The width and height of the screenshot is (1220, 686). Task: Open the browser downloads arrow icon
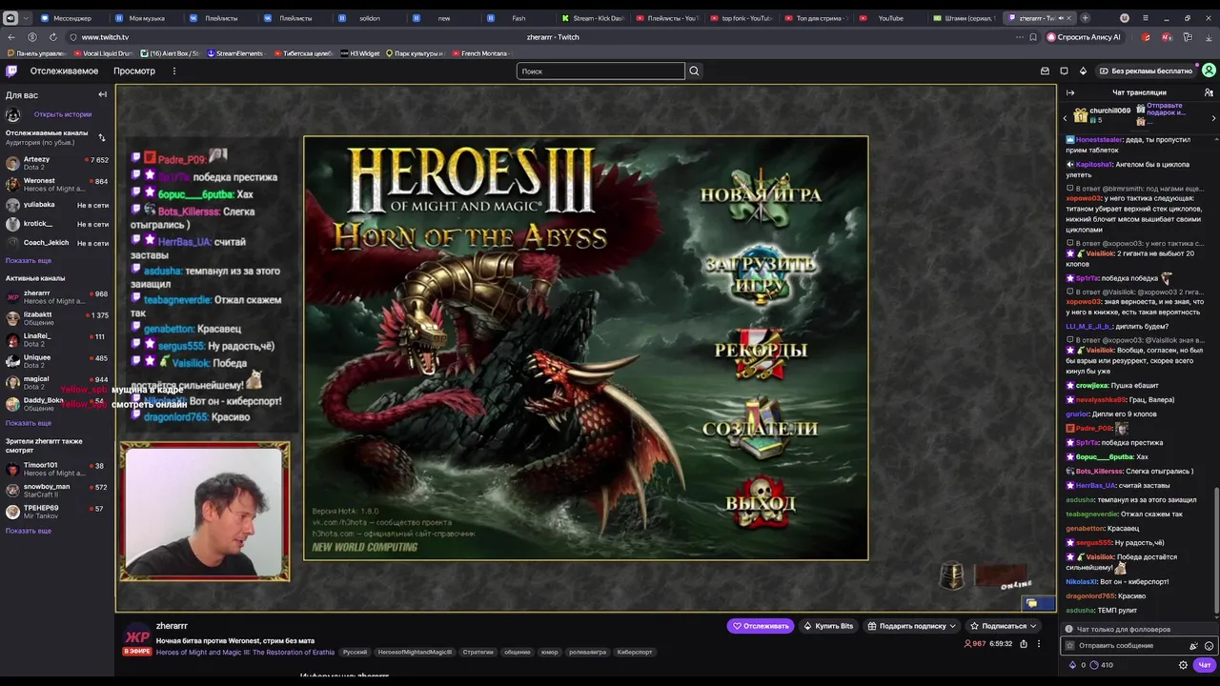click(x=1209, y=37)
